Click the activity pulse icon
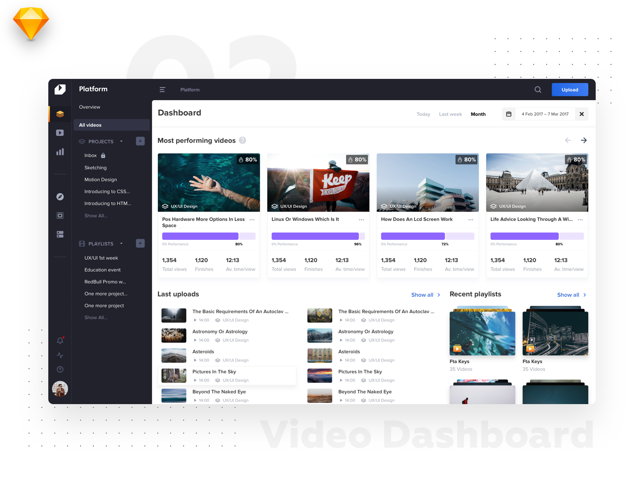This screenshot has width=644, height=483. click(60, 355)
